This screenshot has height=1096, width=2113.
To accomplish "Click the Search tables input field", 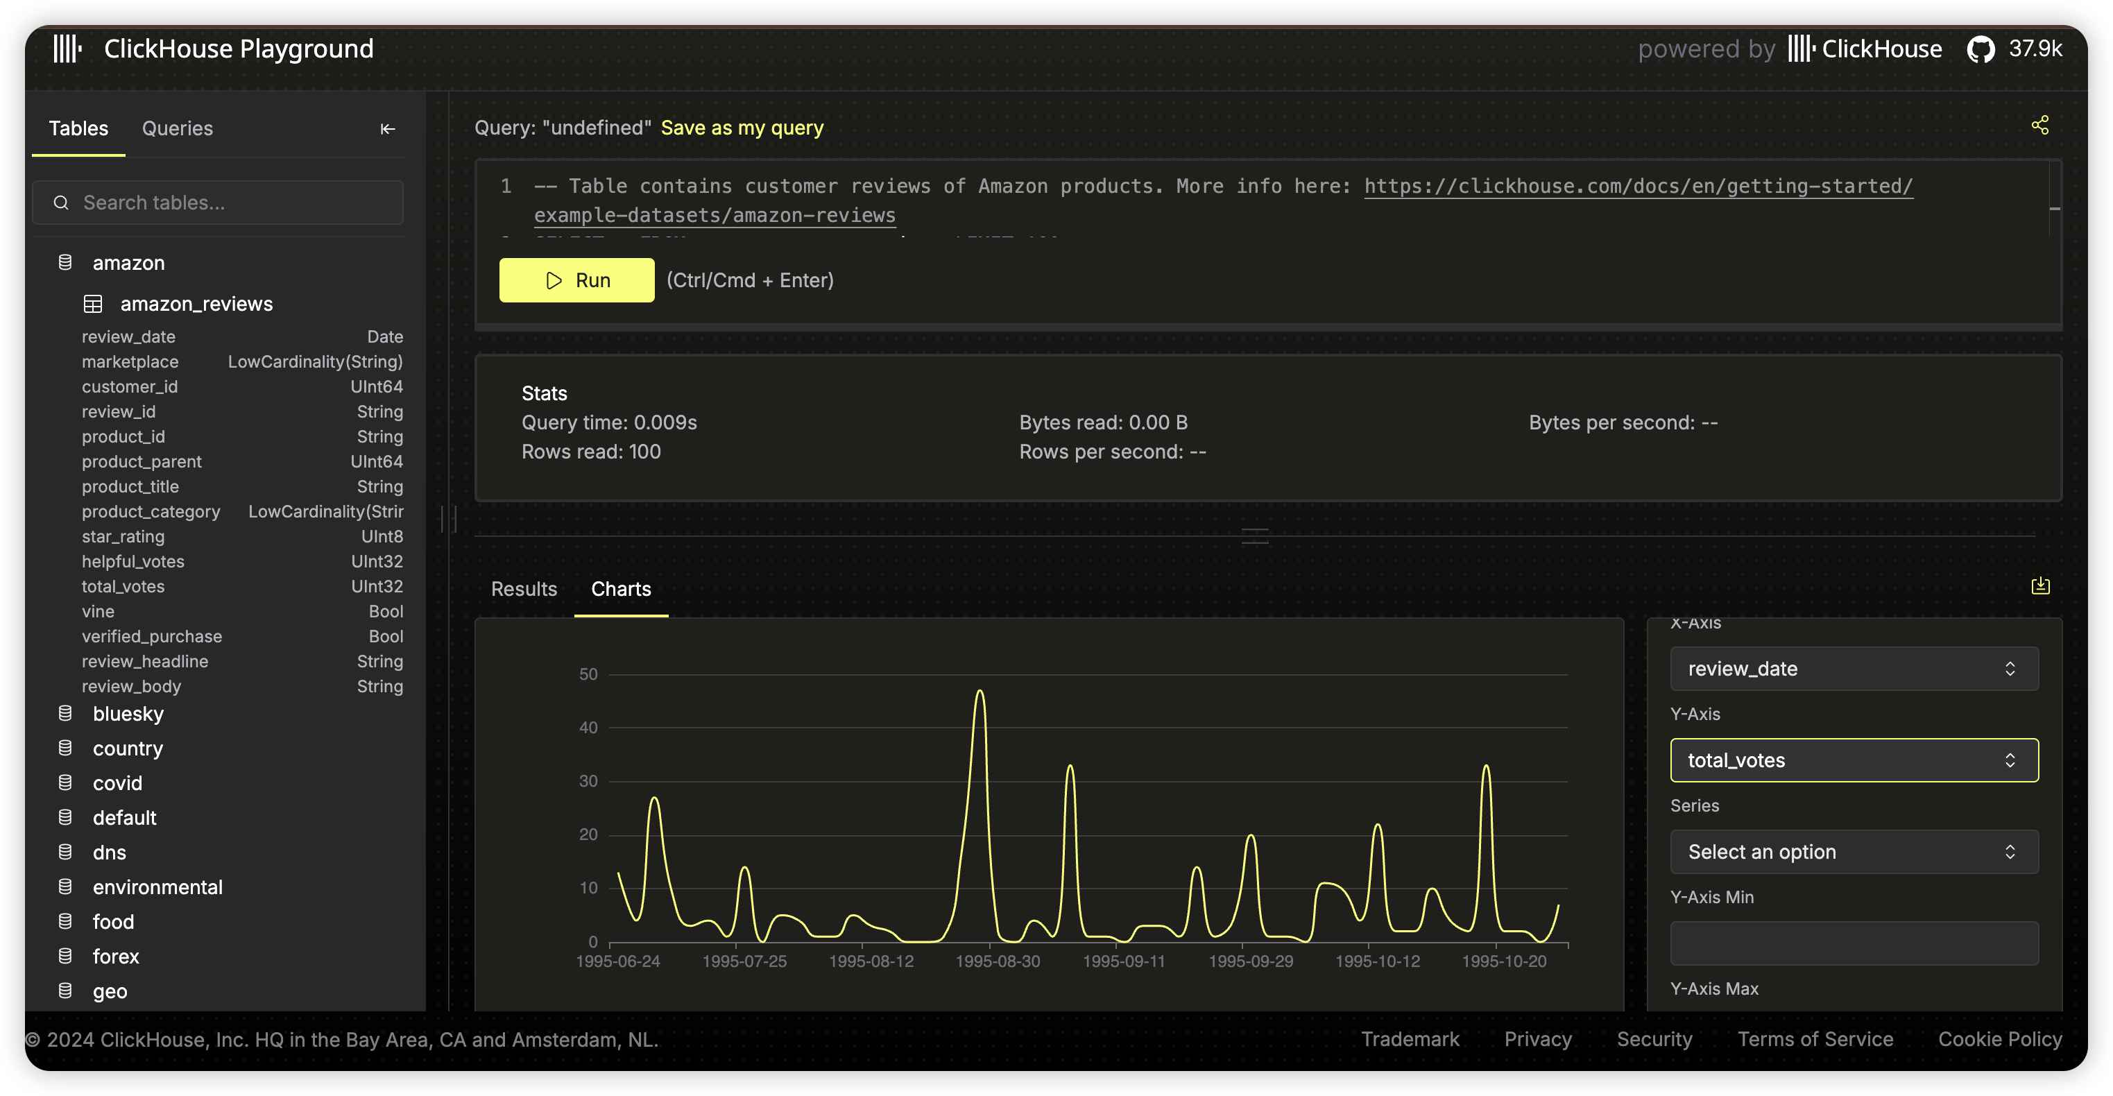I will pyautogui.click(x=219, y=203).
